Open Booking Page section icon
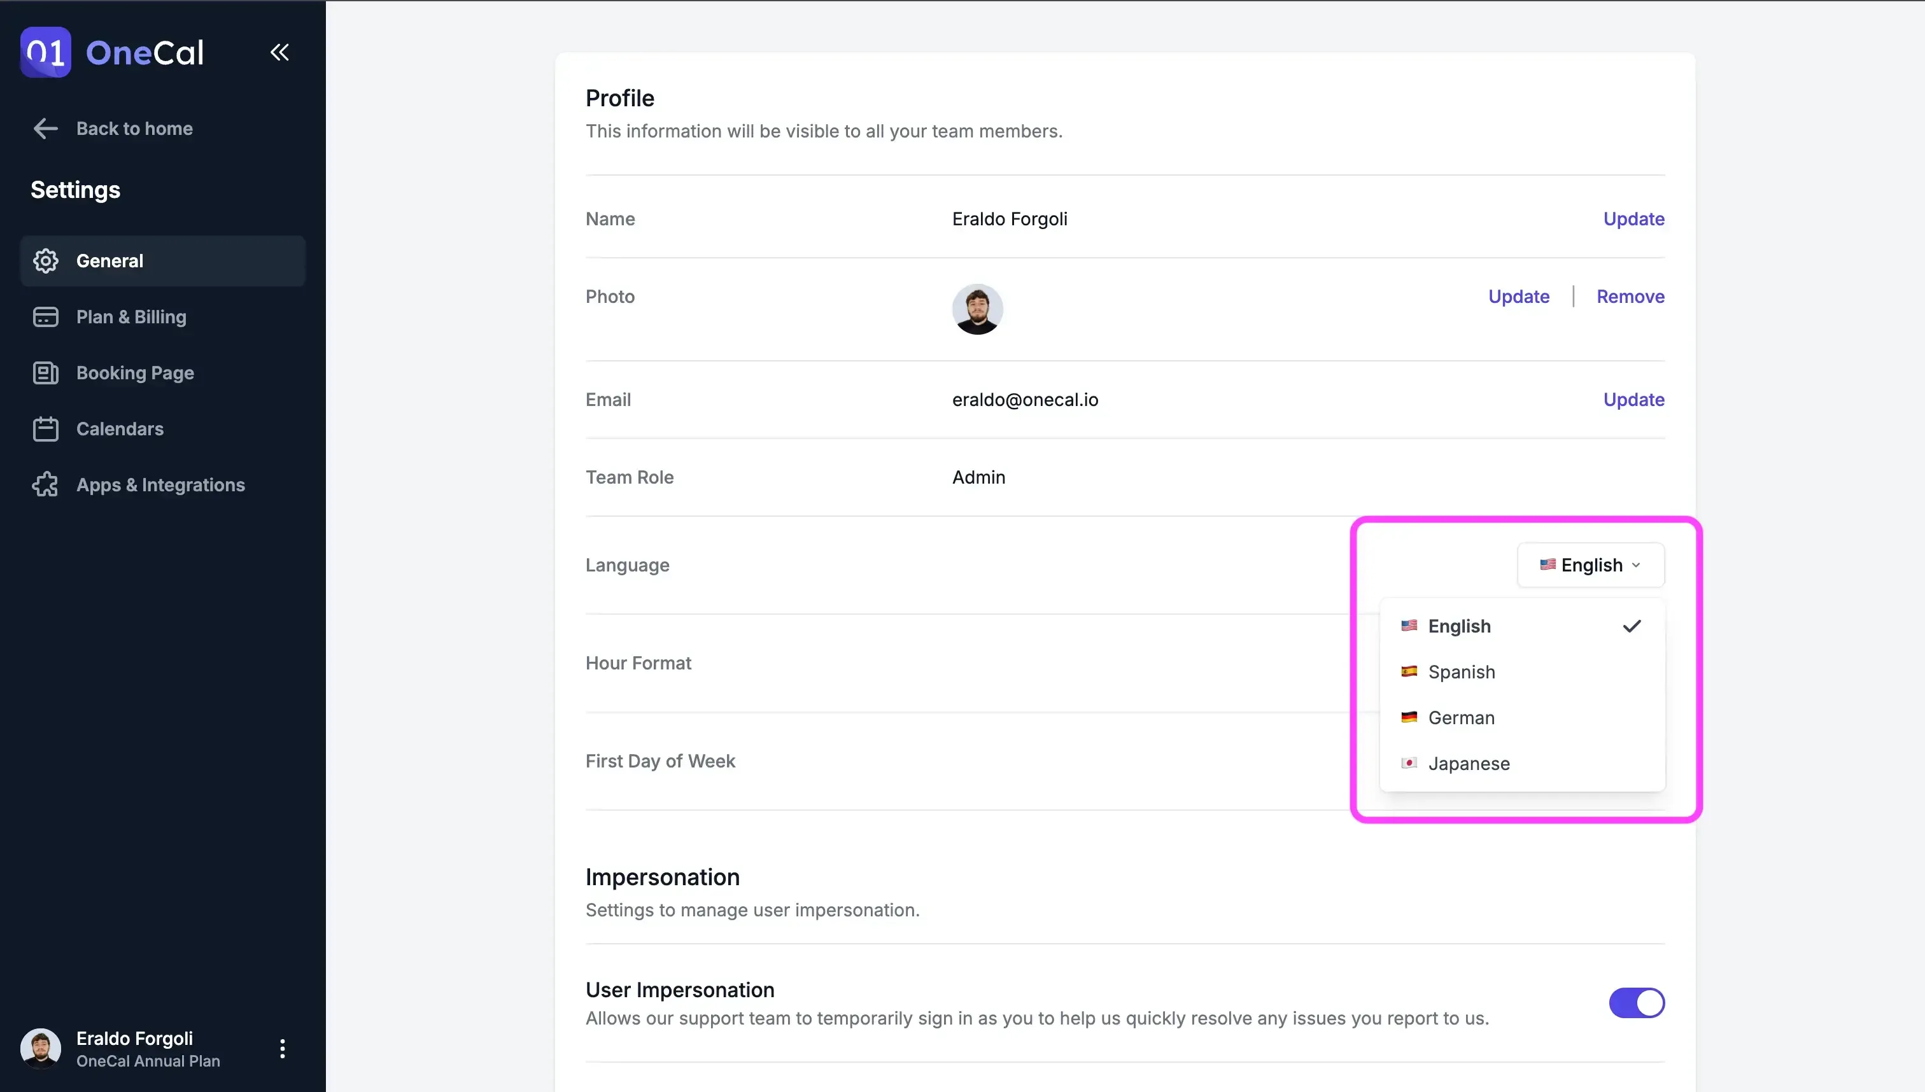This screenshot has height=1092, width=1925. 45,373
